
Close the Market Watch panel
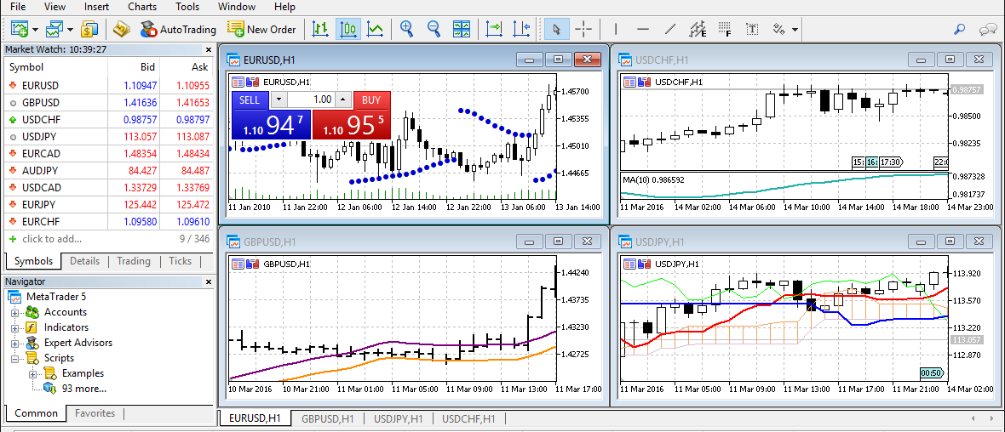click(x=209, y=49)
